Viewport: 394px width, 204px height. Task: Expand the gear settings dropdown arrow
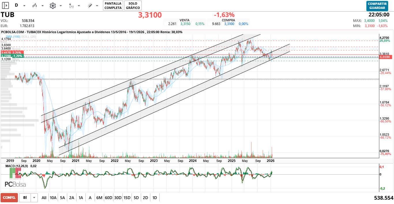61,6
